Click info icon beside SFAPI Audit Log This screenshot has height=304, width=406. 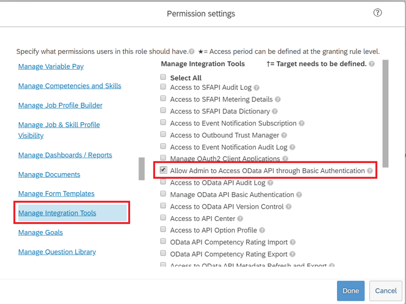pos(256,88)
